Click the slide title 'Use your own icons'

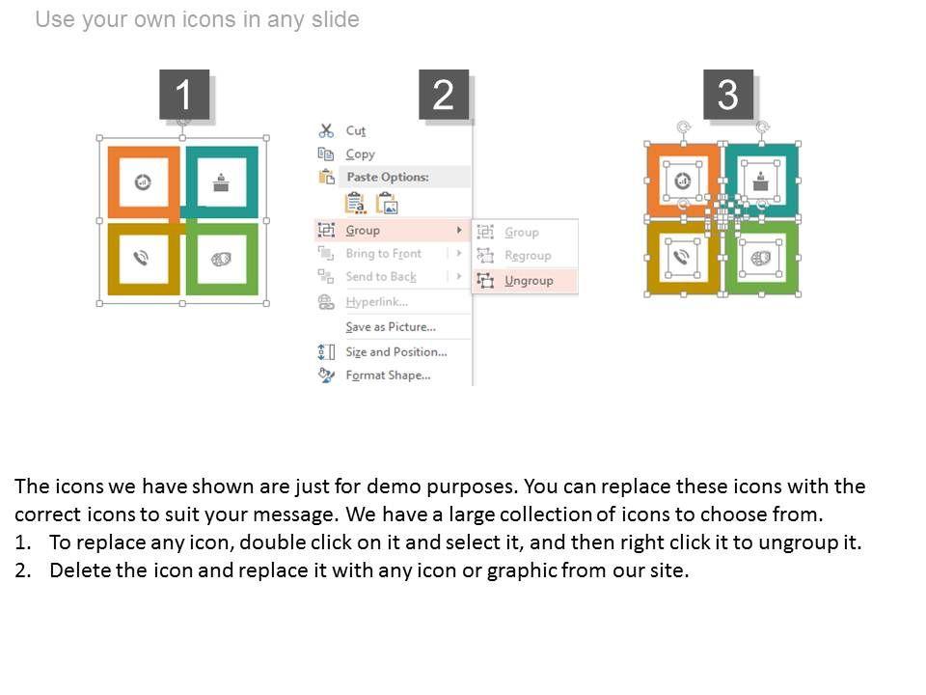pyautogui.click(x=197, y=19)
